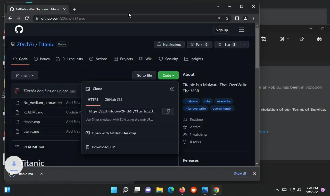This screenshot has height=196, width=330.
Task: Click the malware topic tag
Action: click(x=192, y=101)
